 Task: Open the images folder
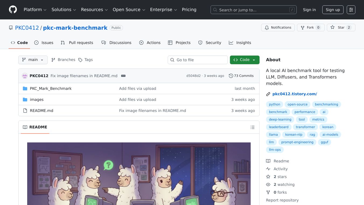[37, 100]
